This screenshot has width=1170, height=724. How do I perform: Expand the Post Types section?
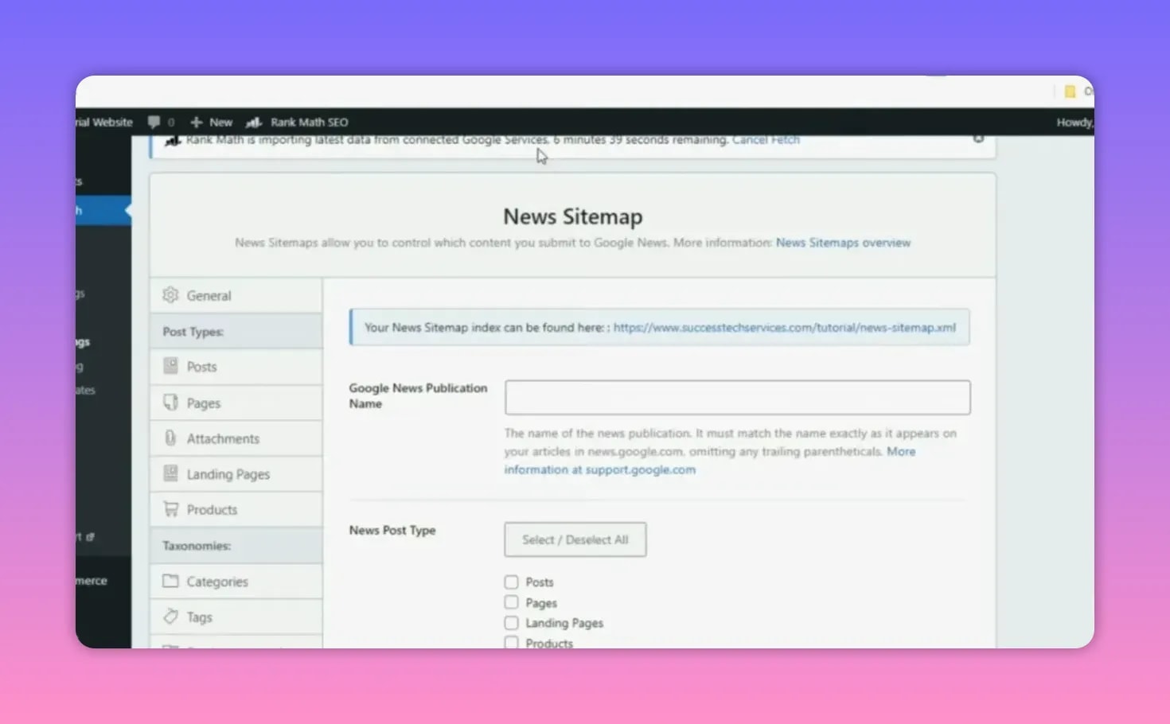193,331
